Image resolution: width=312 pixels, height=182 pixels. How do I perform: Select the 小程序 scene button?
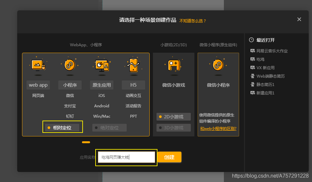point(70,85)
